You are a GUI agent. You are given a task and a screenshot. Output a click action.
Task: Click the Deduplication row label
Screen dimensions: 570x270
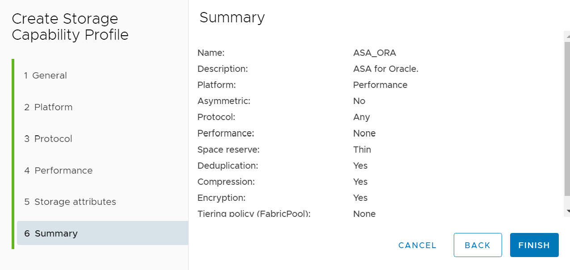228,166
